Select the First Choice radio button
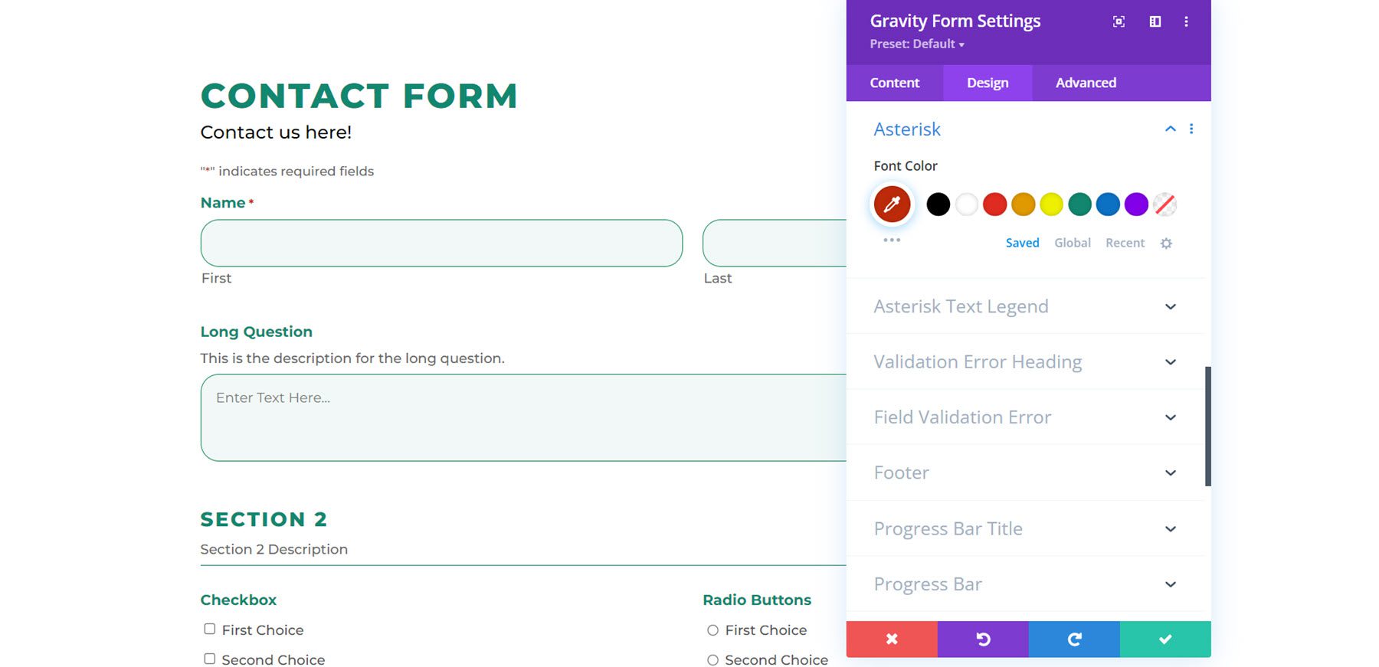 (712, 630)
